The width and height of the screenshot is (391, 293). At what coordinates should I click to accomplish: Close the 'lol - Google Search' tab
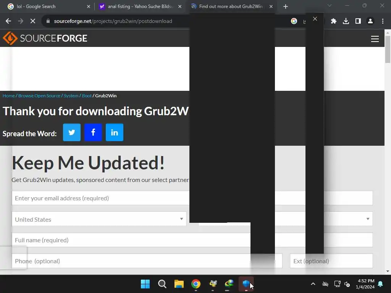89,6
